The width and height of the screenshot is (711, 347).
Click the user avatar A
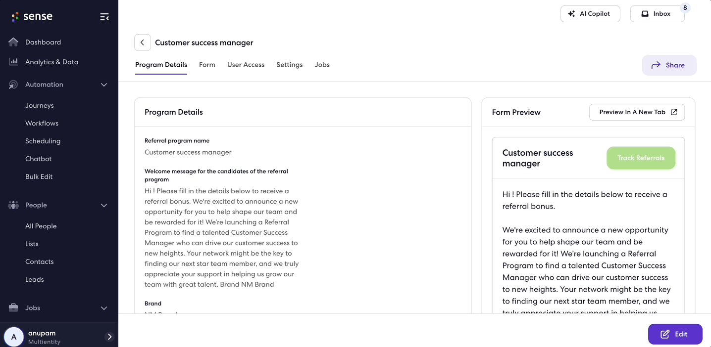14,337
